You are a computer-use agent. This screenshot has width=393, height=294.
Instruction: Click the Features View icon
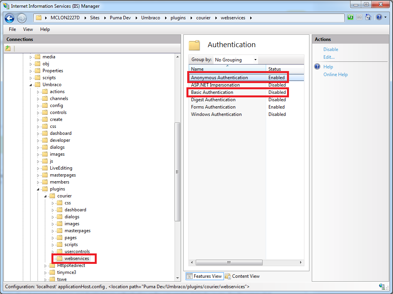click(190, 276)
